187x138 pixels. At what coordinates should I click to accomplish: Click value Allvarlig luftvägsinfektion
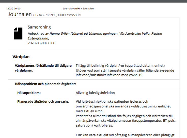coord(95,93)
